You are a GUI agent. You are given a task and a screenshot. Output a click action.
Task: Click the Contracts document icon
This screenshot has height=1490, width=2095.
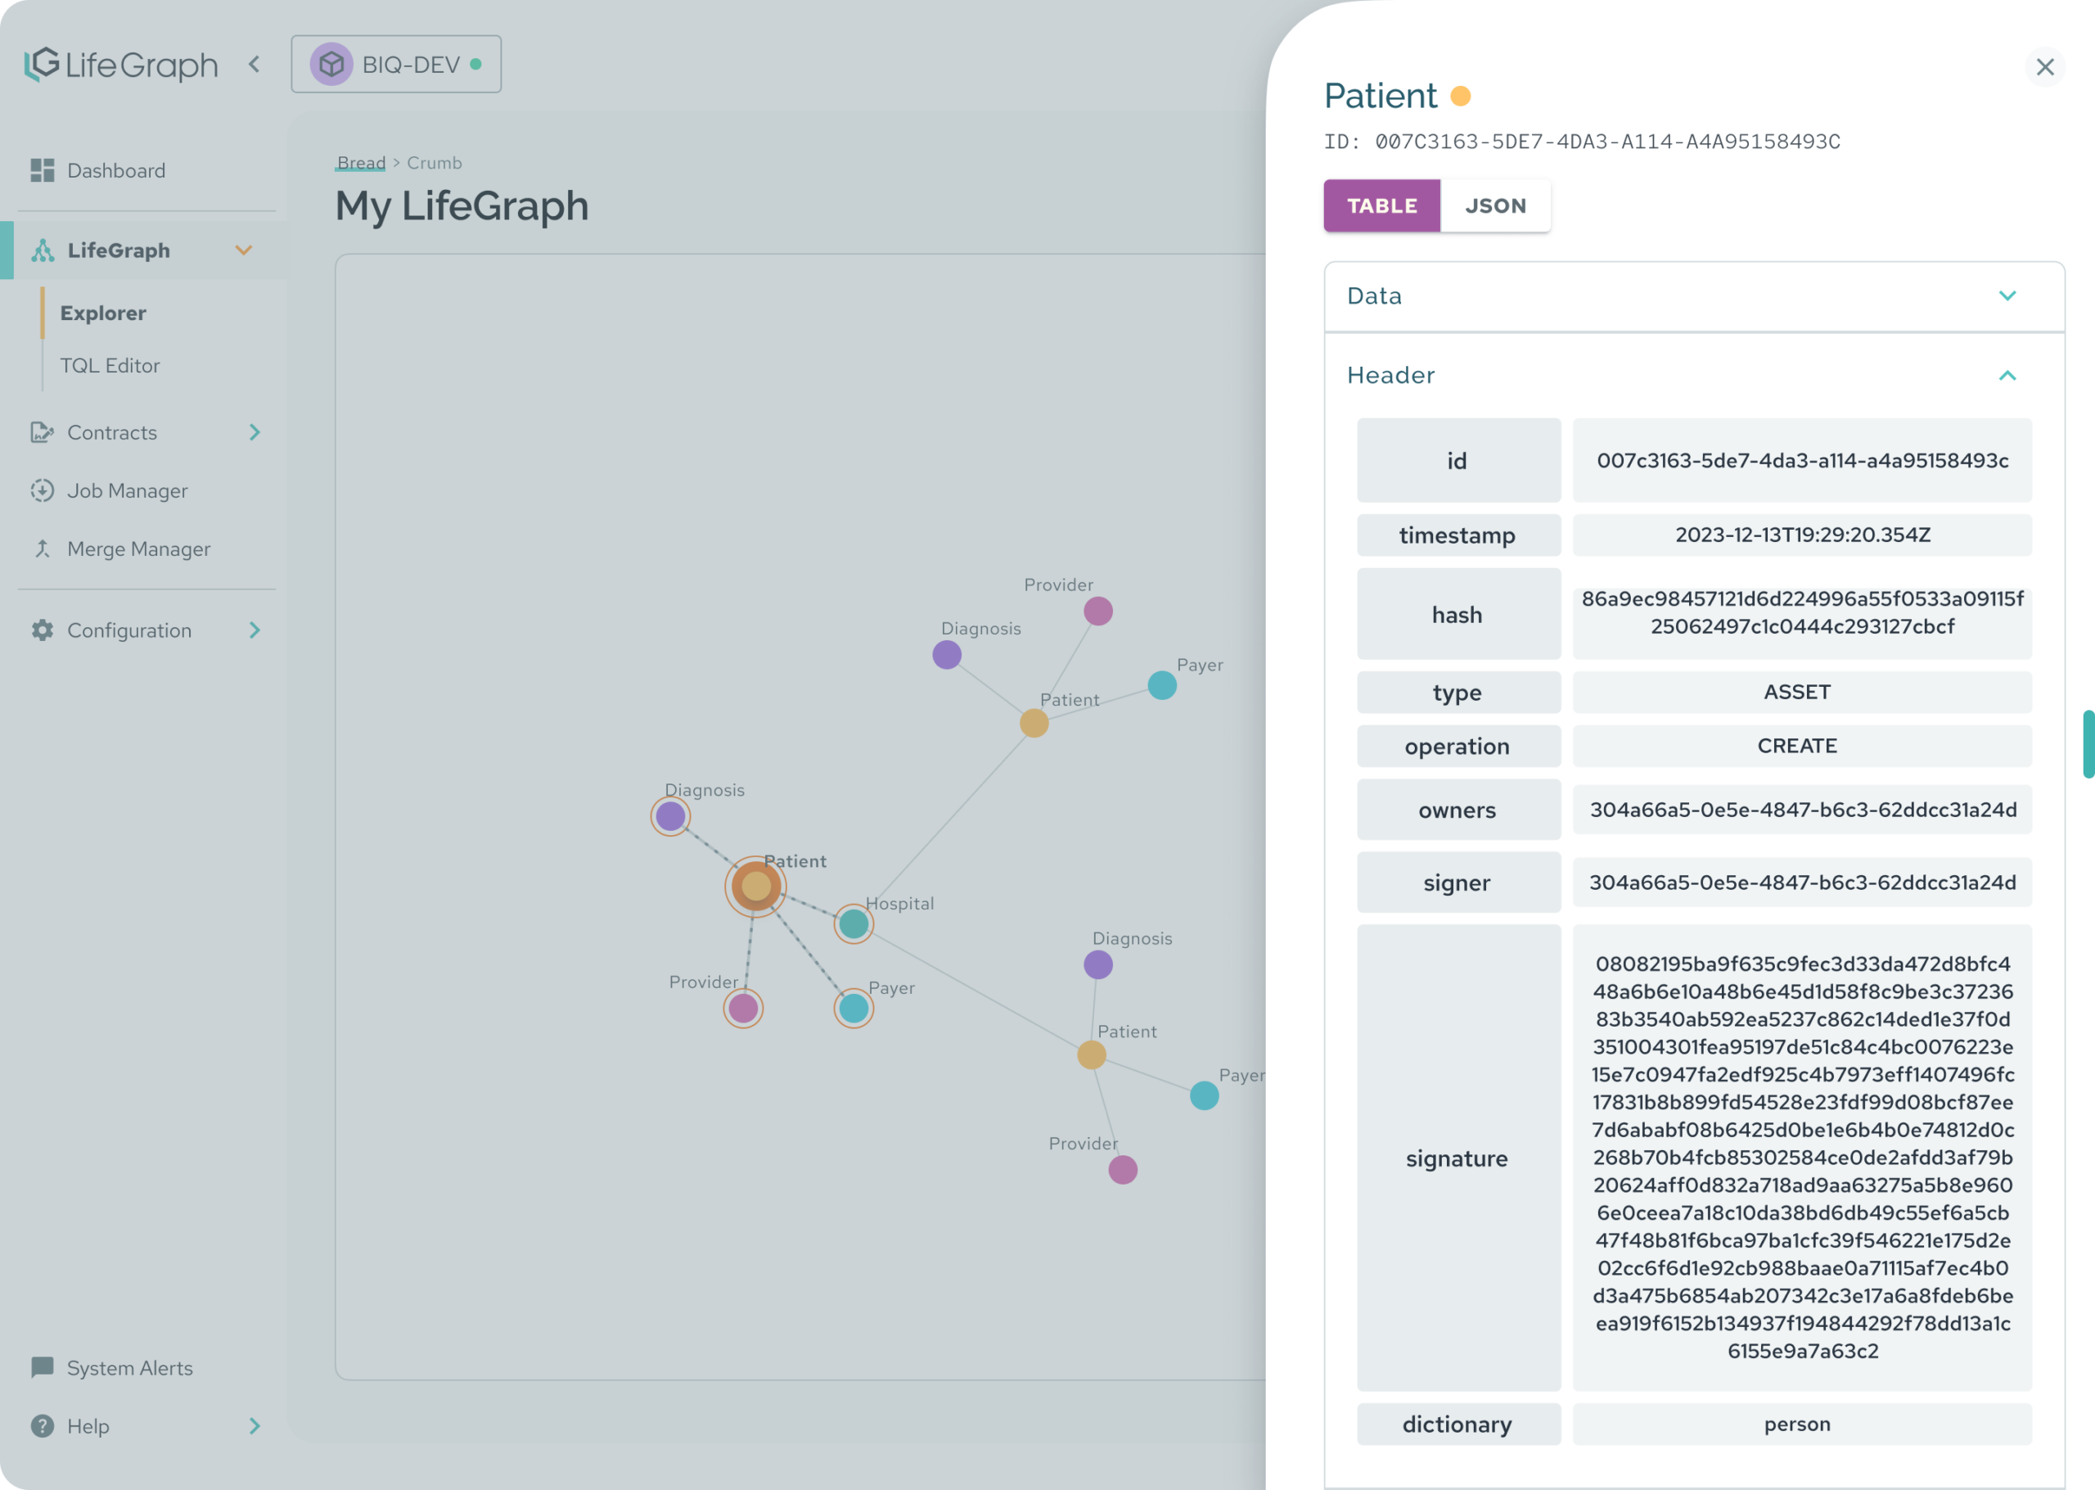[x=43, y=432]
